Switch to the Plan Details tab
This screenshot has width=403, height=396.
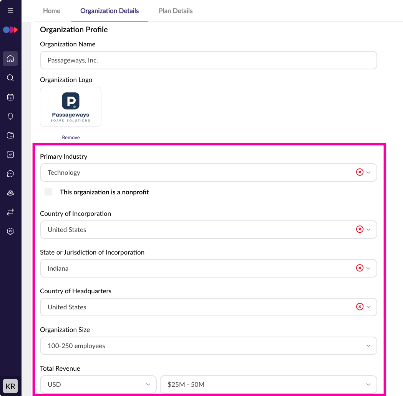pos(176,11)
